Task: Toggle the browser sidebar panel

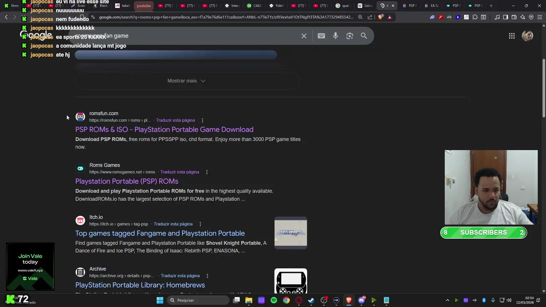Action: [x=505, y=17]
